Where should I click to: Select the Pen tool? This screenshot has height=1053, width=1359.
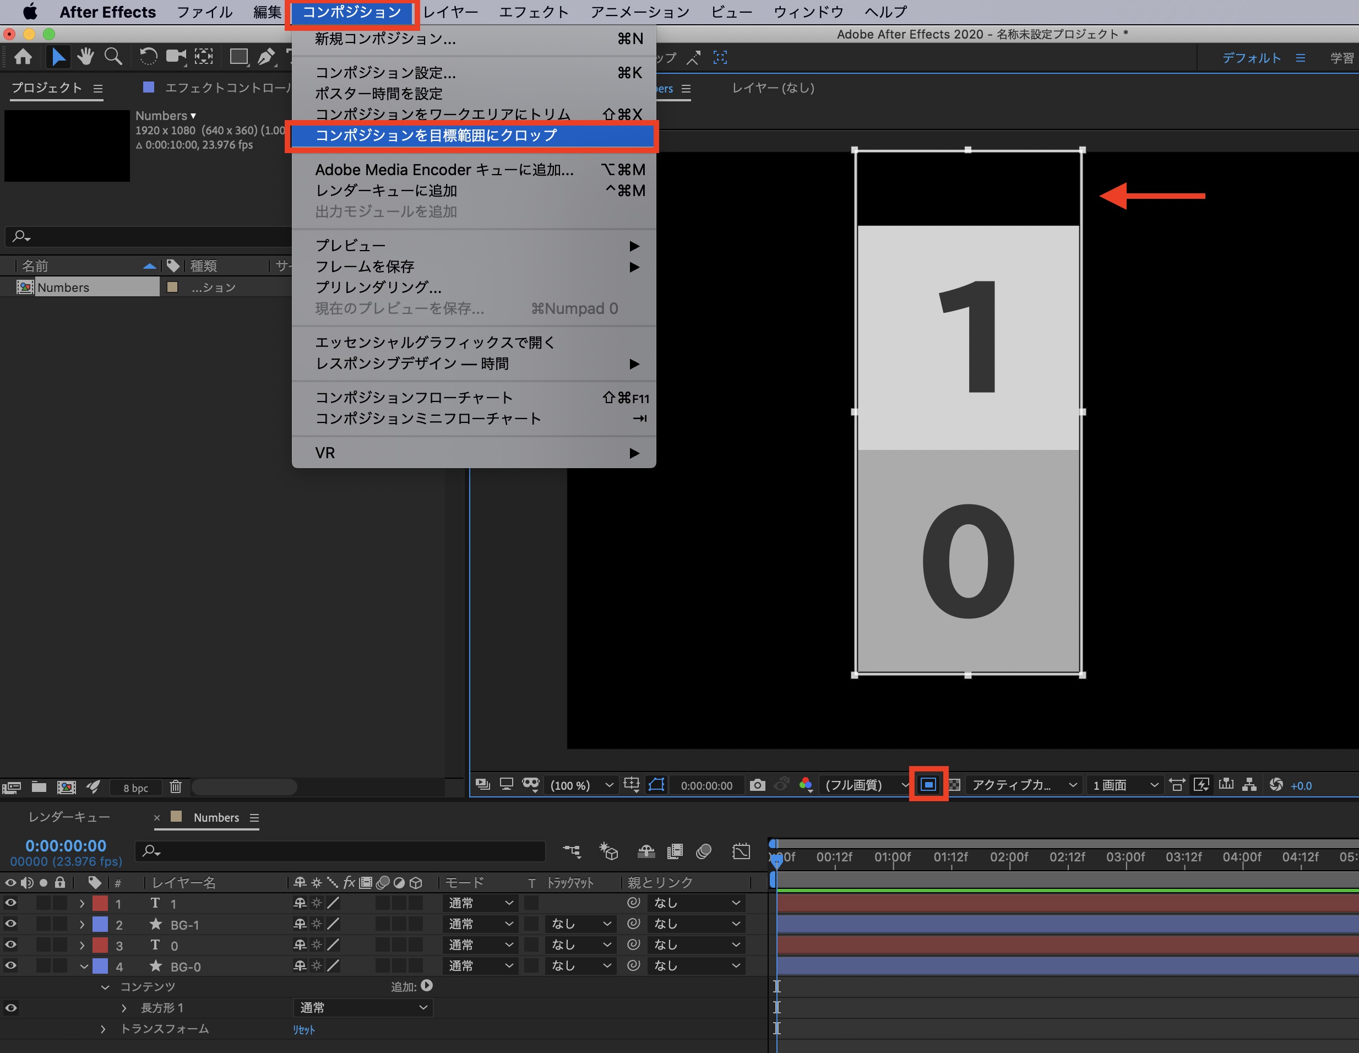pos(267,57)
